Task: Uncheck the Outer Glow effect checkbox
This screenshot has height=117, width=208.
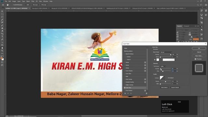Action: point(125,88)
